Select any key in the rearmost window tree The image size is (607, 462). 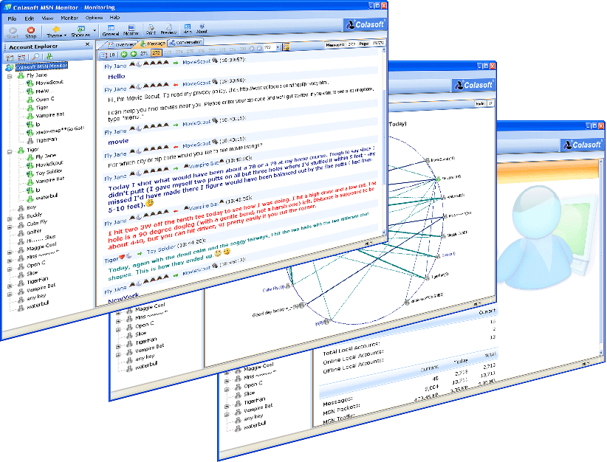pyautogui.click(x=253, y=418)
